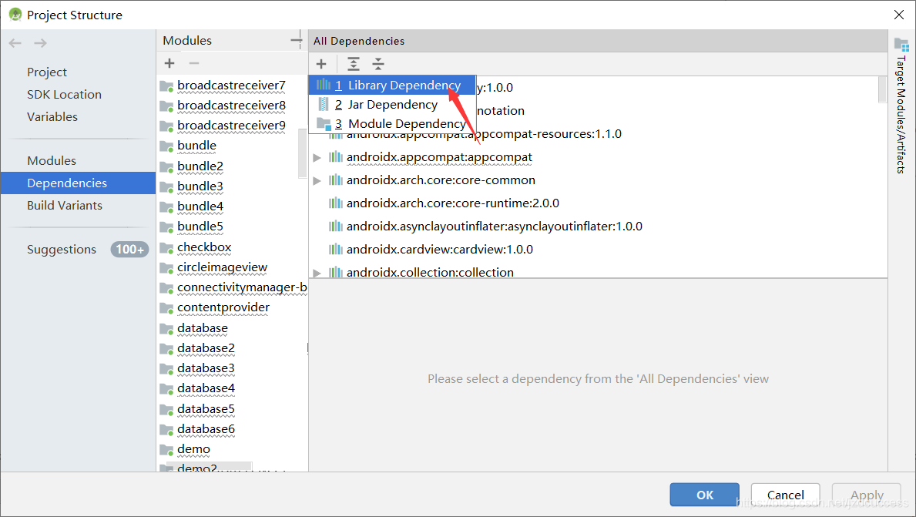
Task: Open the Project section
Action: tap(47, 72)
